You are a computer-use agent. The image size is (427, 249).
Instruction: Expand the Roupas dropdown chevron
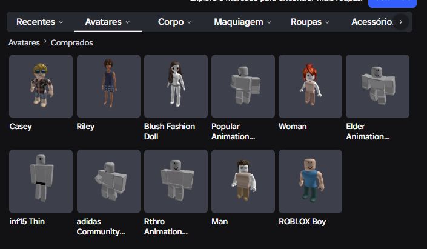click(x=327, y=22)
